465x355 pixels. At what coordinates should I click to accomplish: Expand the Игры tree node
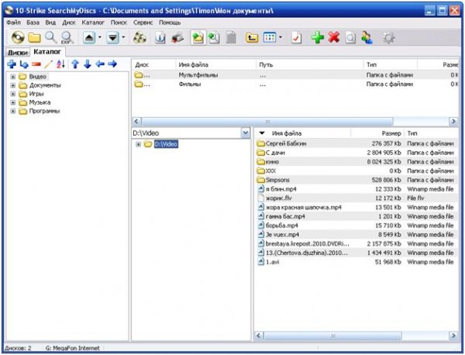point(13,94)
